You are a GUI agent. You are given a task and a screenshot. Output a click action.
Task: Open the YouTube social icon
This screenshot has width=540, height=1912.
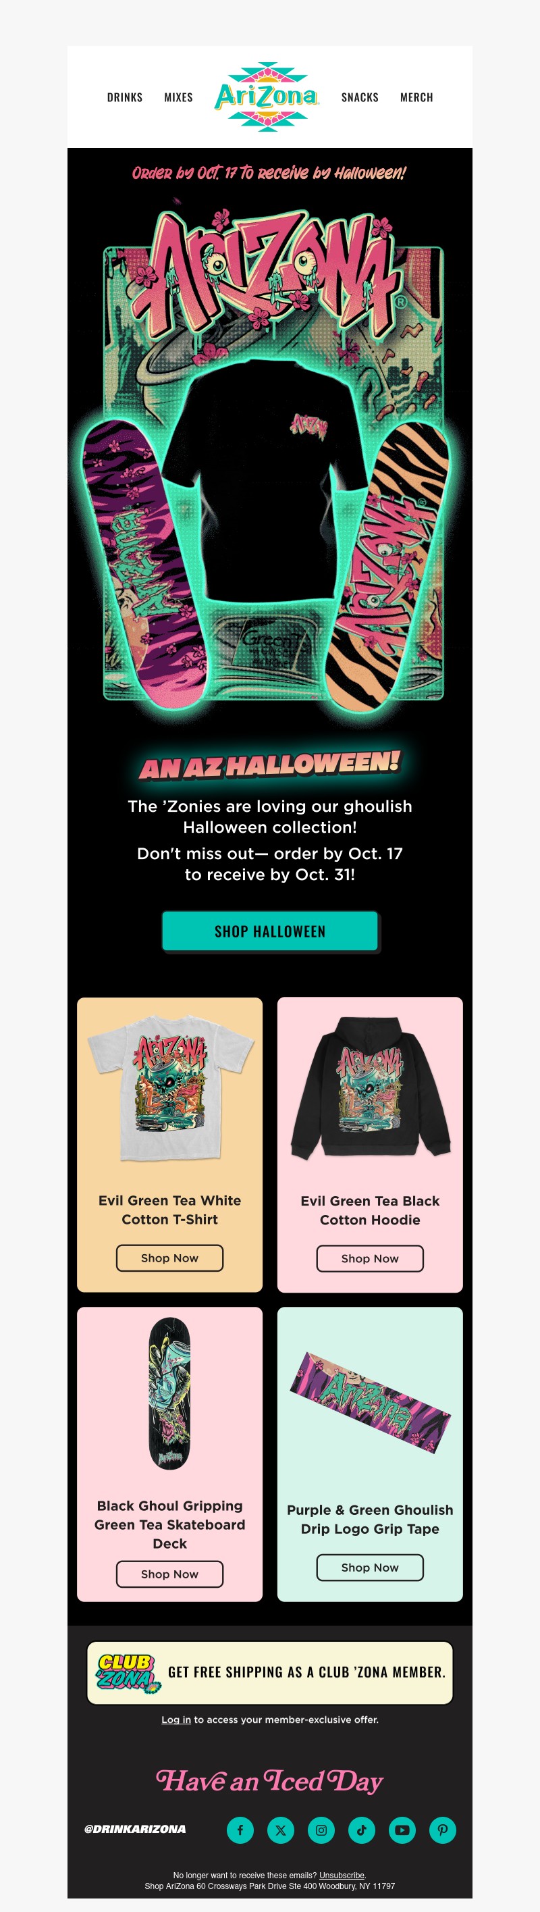(402, 1830)
